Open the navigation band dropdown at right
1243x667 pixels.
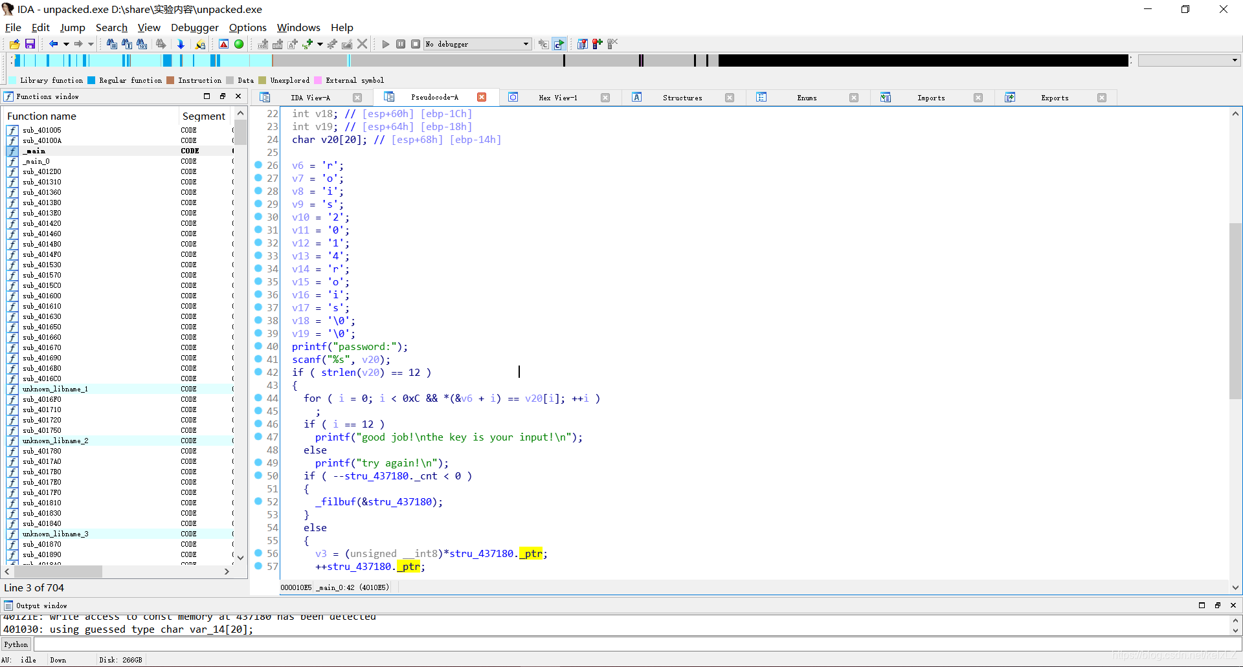point(1235,60)
